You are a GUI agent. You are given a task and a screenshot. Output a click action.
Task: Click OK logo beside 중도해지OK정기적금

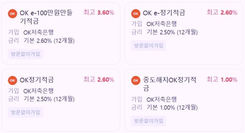click(136, 80)
